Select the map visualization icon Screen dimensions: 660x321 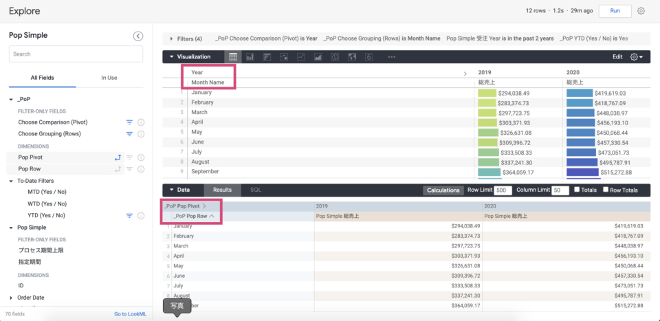352,57
